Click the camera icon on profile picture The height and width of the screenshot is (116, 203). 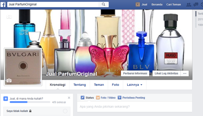click(x=9, y=81)
